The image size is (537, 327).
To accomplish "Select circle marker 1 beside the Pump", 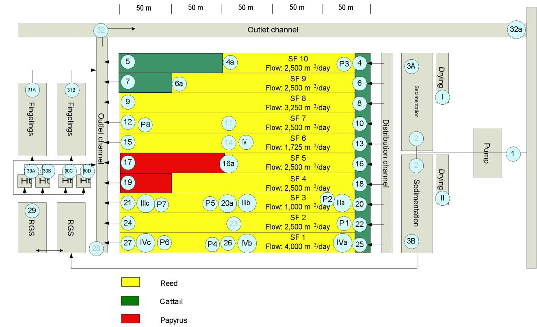I will point(513,153).
